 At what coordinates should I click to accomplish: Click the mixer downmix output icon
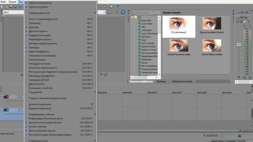(x=242, y=12)
